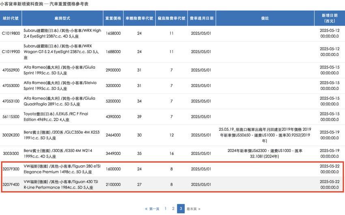This screenshot has width=345, height=215.
Task: Click body rate code 30 in GLC350e row
Action: tap(139, 135)
